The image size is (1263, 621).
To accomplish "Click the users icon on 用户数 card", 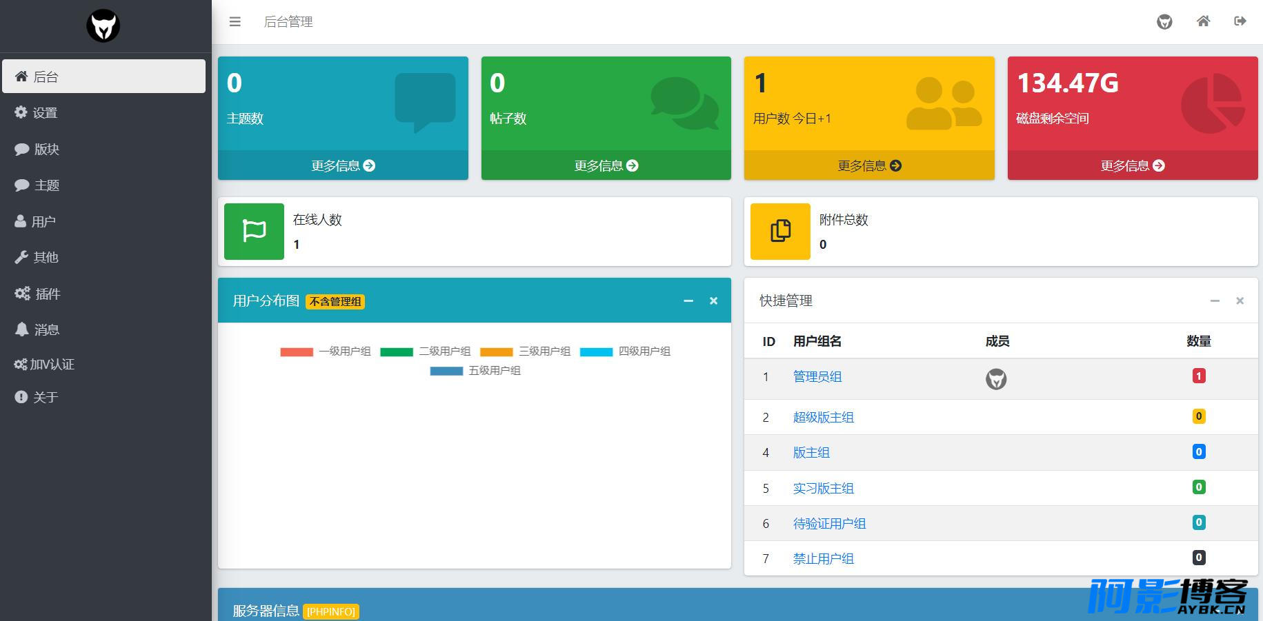I will tap(944, 103).
